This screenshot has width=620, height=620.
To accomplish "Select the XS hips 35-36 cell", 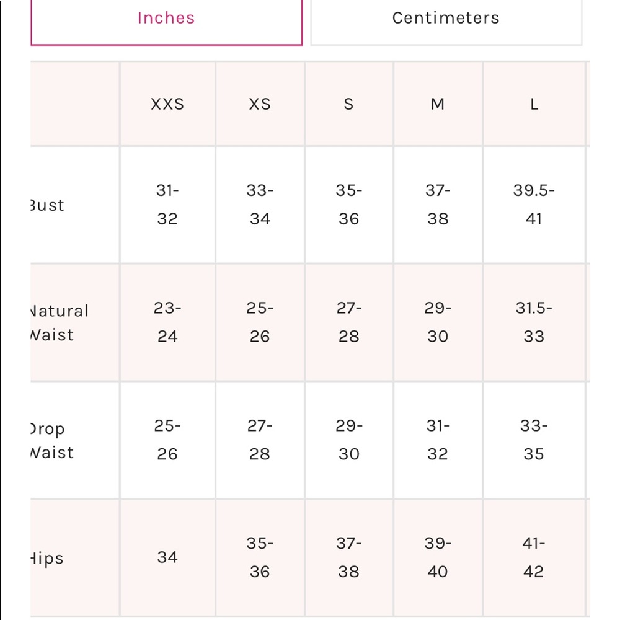I will 260,557.
